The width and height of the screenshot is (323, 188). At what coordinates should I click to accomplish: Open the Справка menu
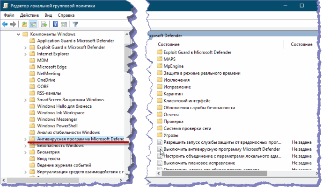click(66, 15)
